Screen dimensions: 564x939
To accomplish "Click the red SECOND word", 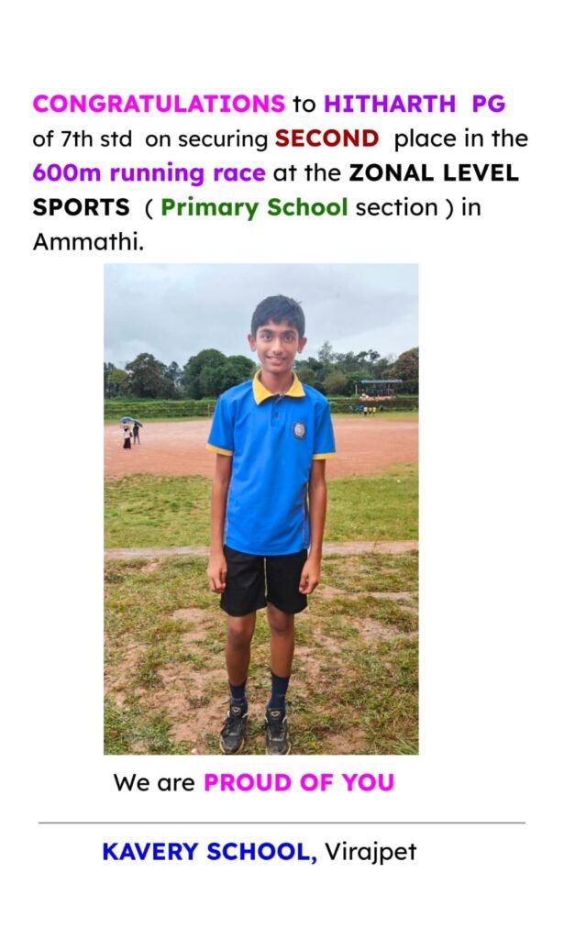I will [x=326, y=138].
